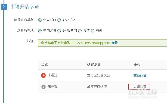Viewport: 167px width, 103px height.
Task: Click the 立即认证 button
Action: coord(139,87)
